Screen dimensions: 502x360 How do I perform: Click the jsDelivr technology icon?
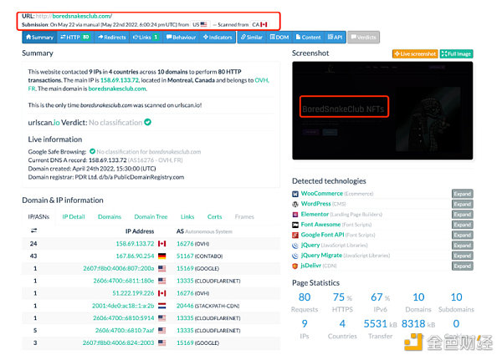pyautogui.click(x=296, y=266)
